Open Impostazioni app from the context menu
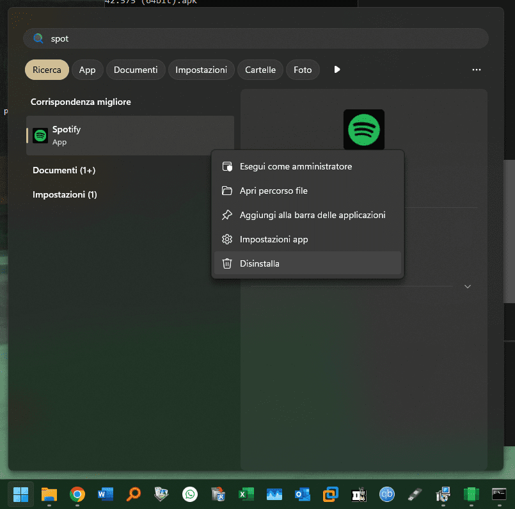Screen dimensions: 515x509 (x=274, y=239)
